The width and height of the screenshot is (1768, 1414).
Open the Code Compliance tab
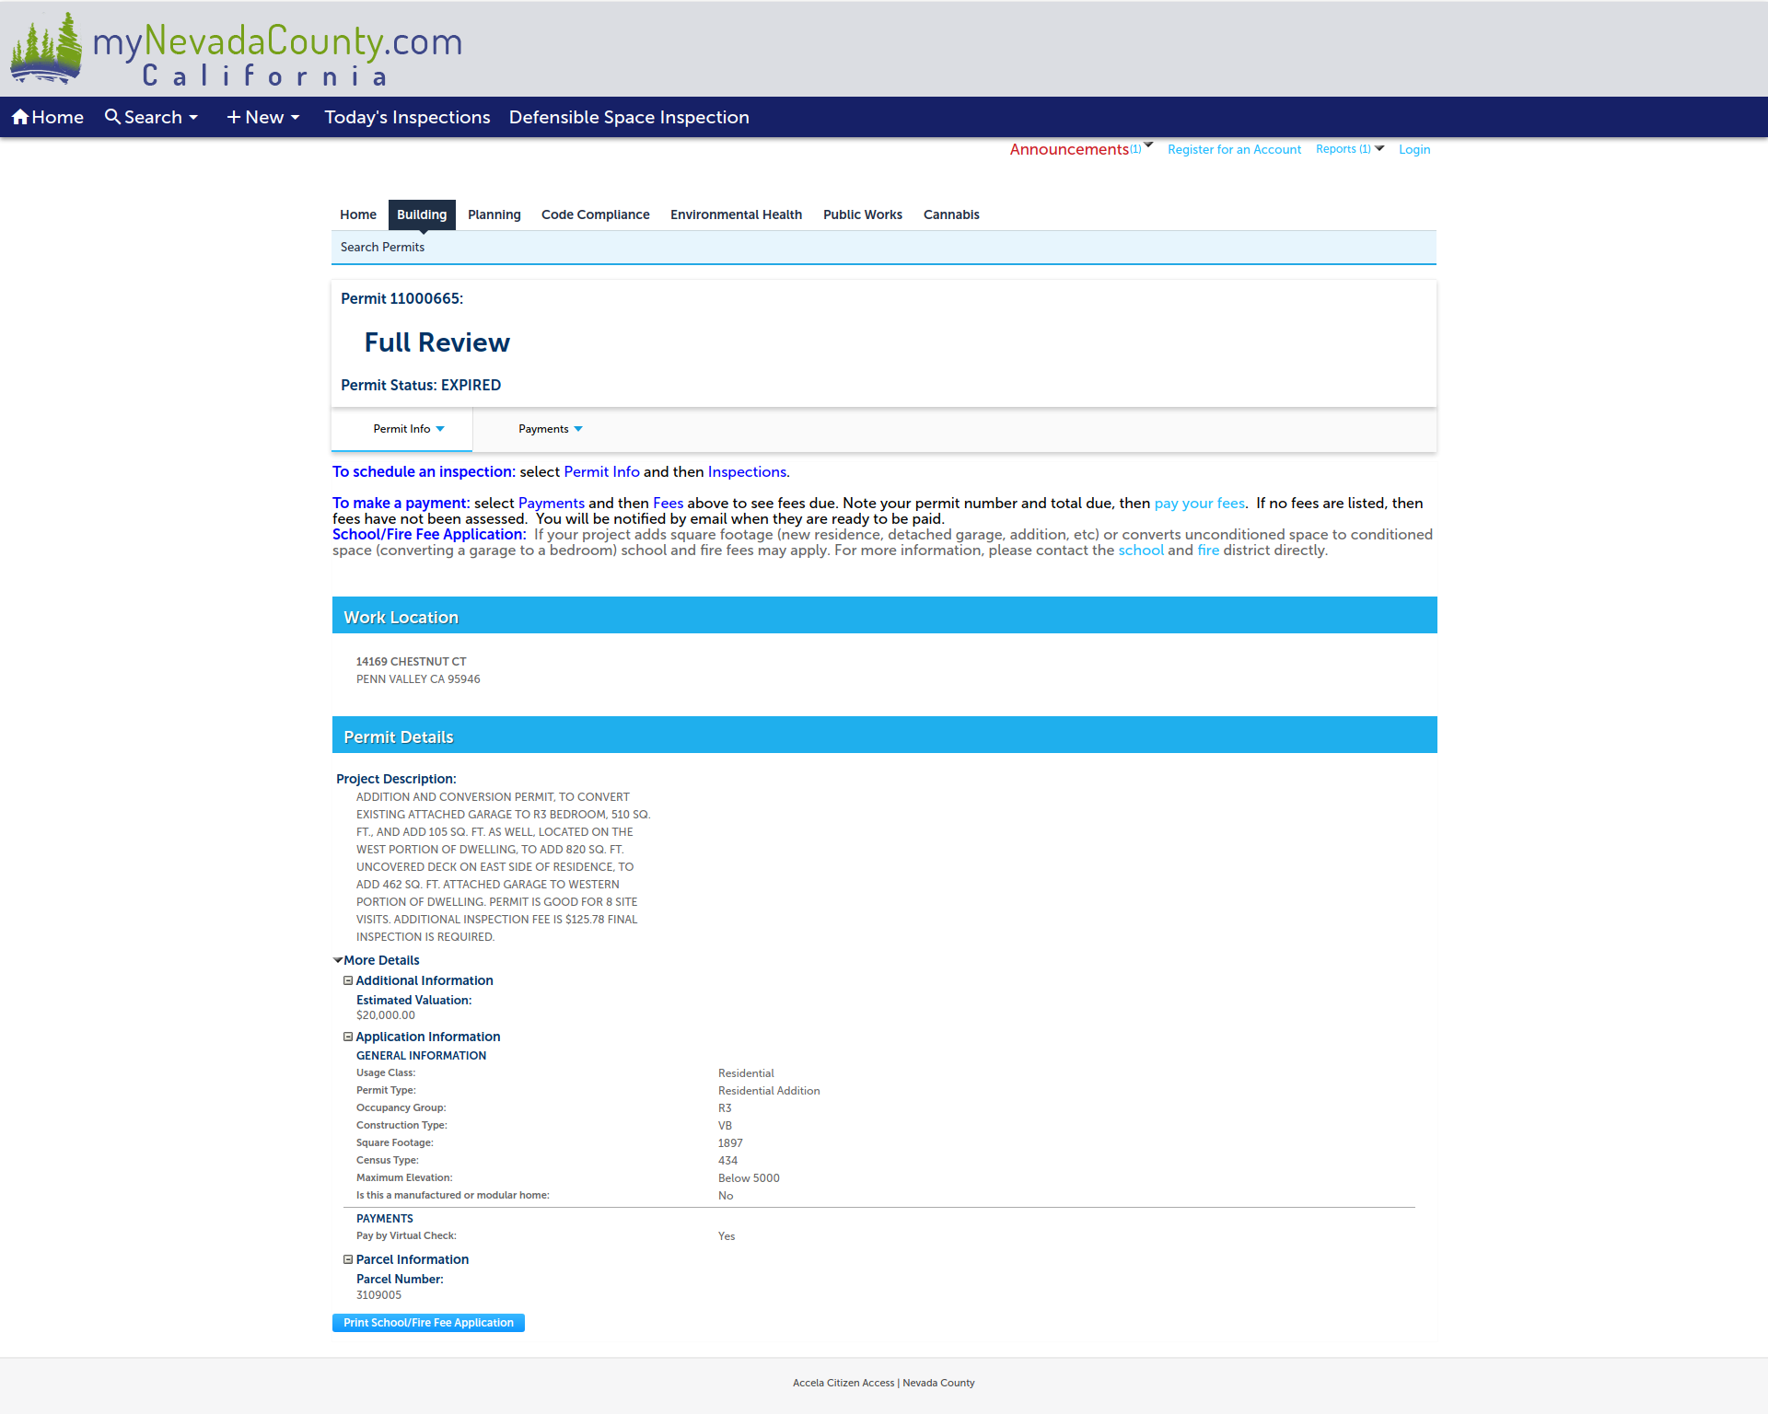(x=596, y=214)
